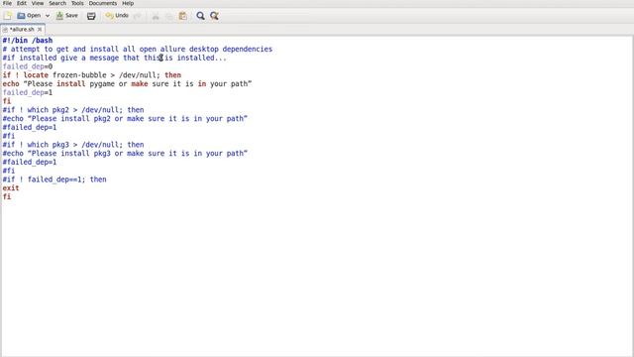Click the comment line about allure desktop dependencies
Viewport: 634px width, 357px height.
138,49
